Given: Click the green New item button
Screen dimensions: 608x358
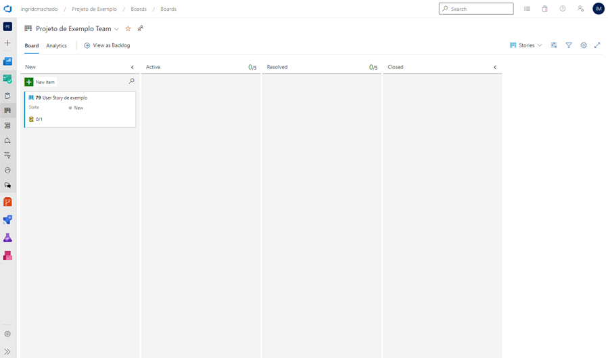Looking at the screenshot, I should tap(41, 82).
